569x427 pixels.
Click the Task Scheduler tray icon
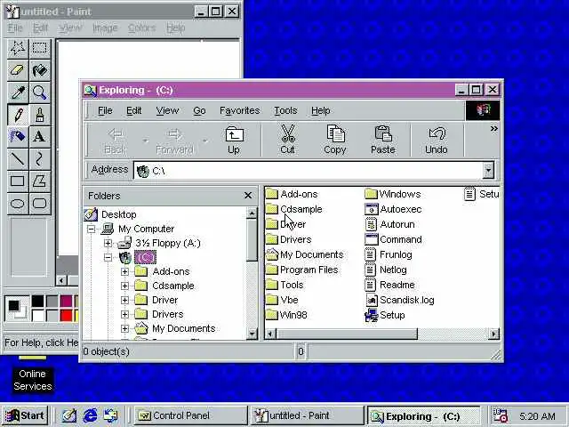pyautogui.click(x=501, y=415)
